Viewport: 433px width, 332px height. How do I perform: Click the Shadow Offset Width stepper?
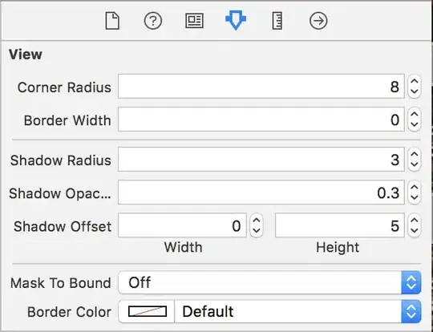(x=257, y=225)
